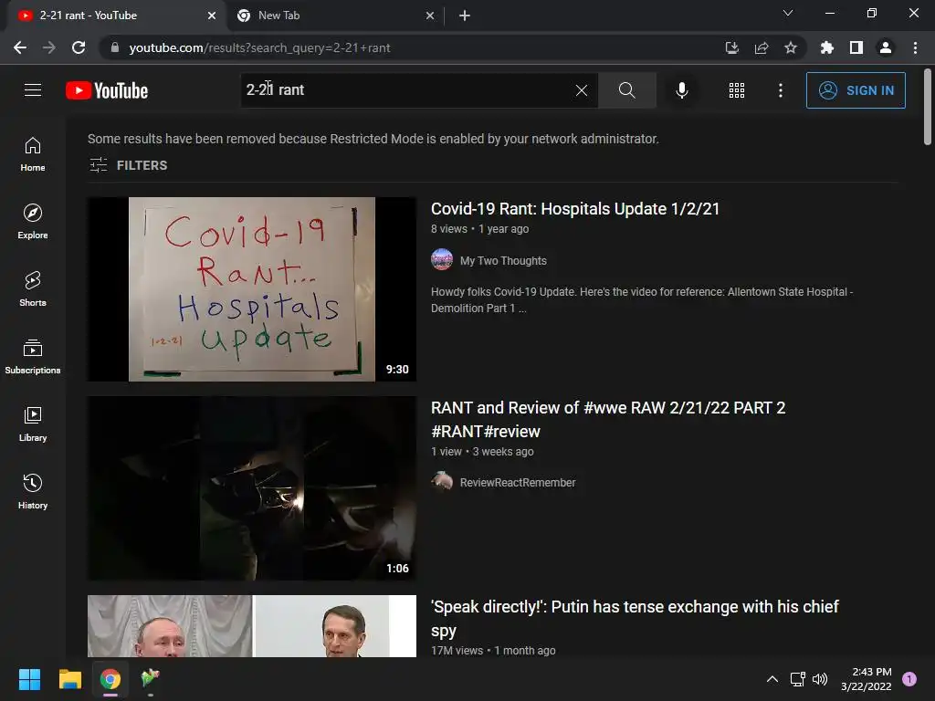The height and width of the screenshot is (701, 935).
Task: Show hidden system tray icons
Action: (x=772, y=679)
